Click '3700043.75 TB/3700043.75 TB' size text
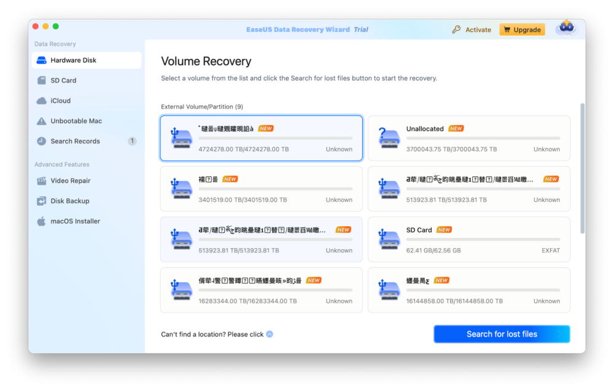The width and height of the screenshot is (614, 391). (451, 150)
